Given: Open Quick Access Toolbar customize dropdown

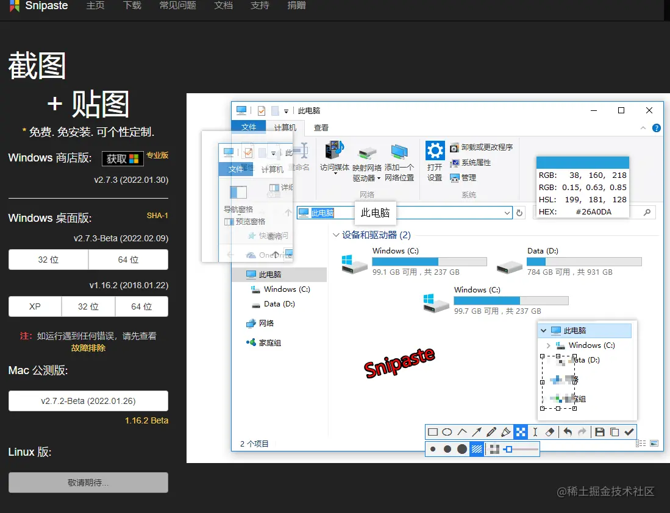Looking at the screenshot, I should click(x=286, y=111).
